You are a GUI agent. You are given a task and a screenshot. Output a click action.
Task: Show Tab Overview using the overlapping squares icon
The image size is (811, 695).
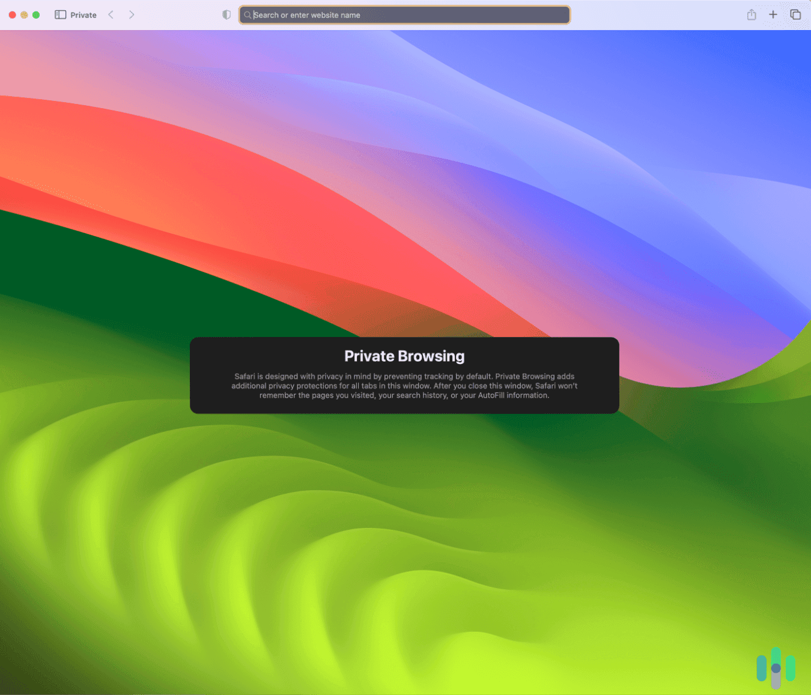(x=795, y=14)
